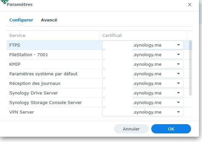
Task: Expand Synology Drive Server certificate dropdown
Action: click(x=178, y=93)
